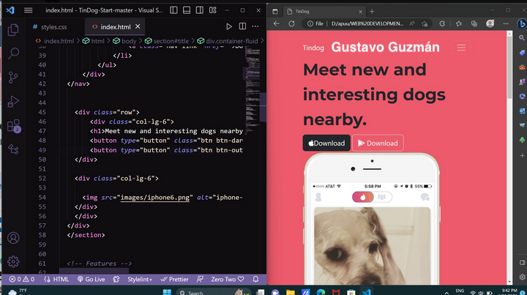Open the VS Code Search view
Viewport: 527px width, 295px height.
coord(13,53)
